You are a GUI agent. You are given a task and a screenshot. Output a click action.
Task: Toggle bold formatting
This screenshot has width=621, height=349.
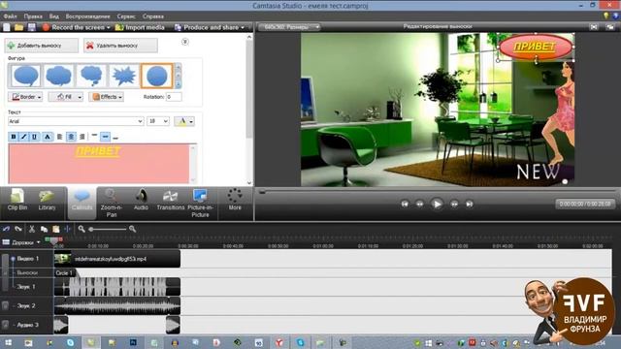point(13,137)
